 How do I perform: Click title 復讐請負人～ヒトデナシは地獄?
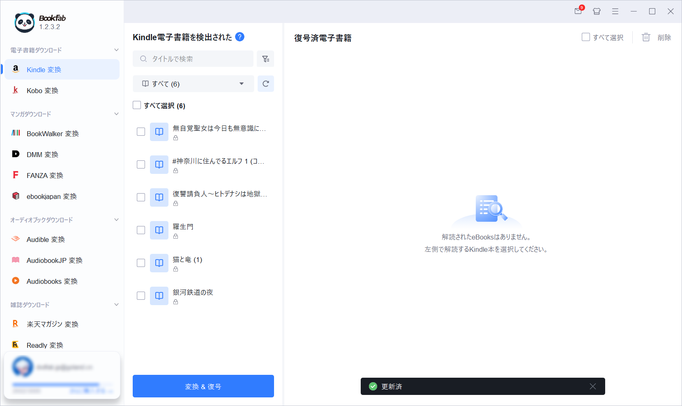click(220, 194)
